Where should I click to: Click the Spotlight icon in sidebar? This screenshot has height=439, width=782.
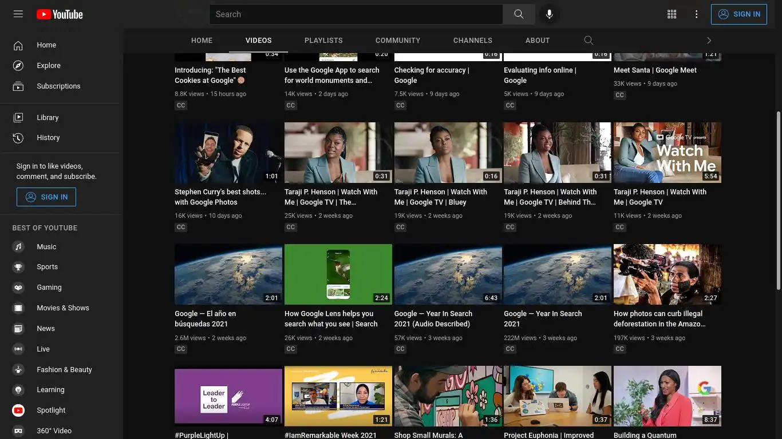pos(18,410)
